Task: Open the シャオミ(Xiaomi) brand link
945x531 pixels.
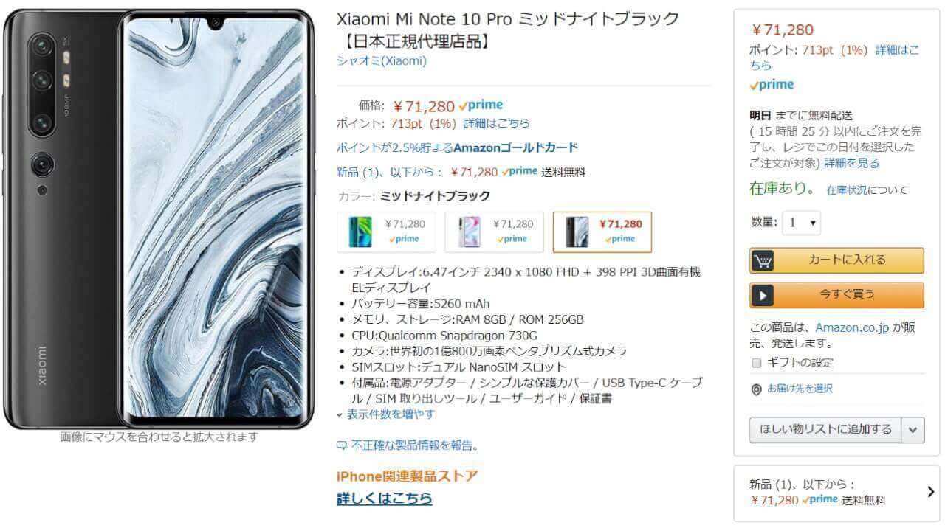Action: pos(381,61)
